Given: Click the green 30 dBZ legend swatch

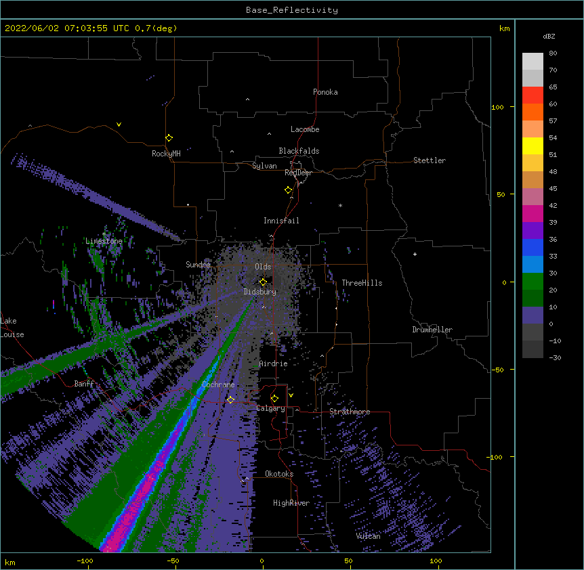Looking at the screenshot, I should coord(533,282).
